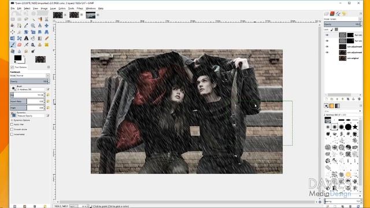Image resolution: width=370 pixels, height=208 pixels.
Task: Switch to the Paths dock tab
Action: tap(338, 14)
